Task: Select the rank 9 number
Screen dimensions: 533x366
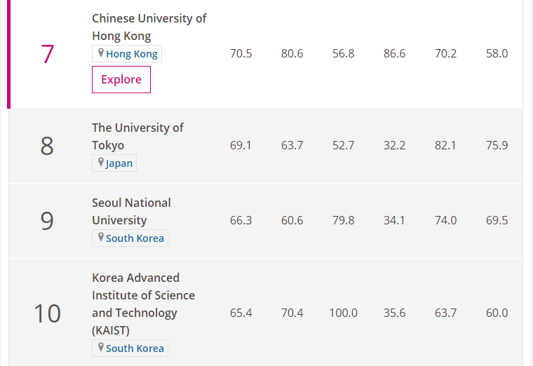Action: [x=47, y=221]
